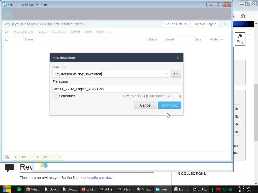This screenshot has width=258, height=193.
Task: Sort downloads by Status column
Action: (152, 39)
